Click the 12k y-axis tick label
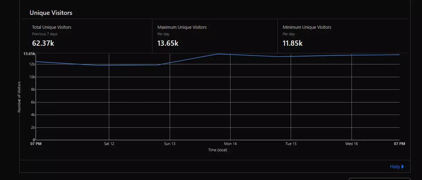 pyautogui.click(x=32, y=64)
